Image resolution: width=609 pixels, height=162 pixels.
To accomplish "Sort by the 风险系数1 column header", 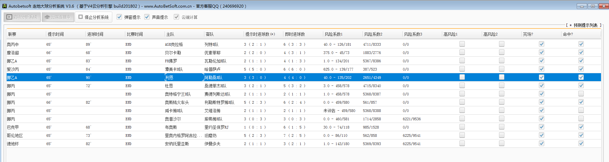I will 333,34.
